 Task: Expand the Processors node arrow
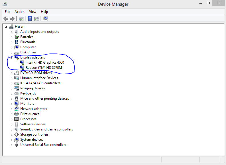(11, 119)
